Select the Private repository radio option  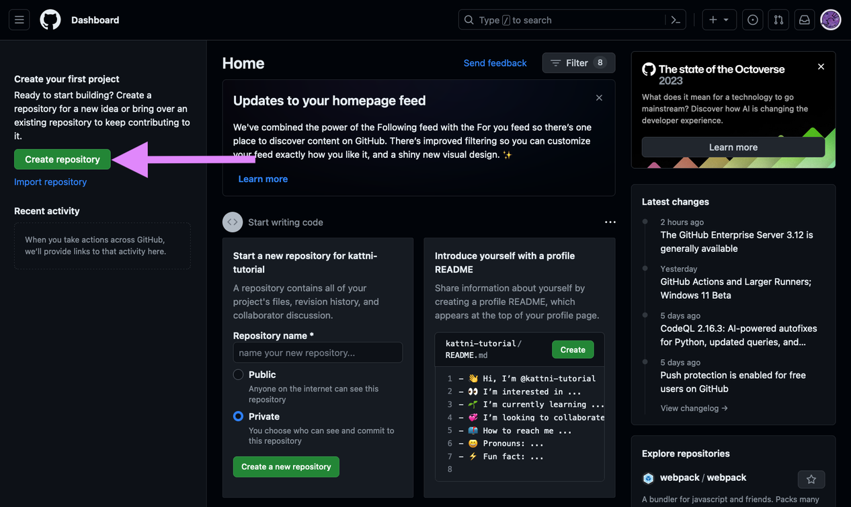239,416
